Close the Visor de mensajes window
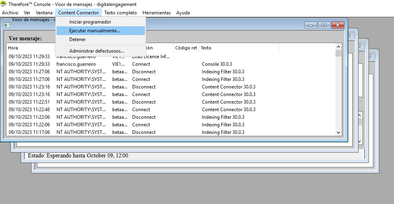Viewport: 394px width, 204px height. pyautogui.click(x=338, y=25)
